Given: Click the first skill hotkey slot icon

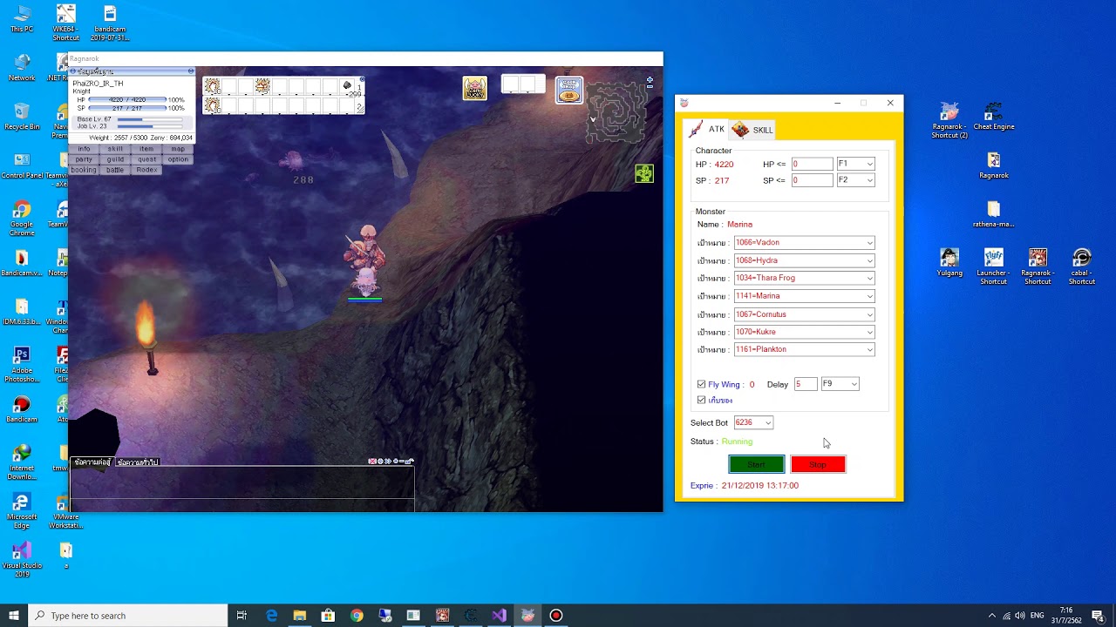Looking at the screenshot, I should (x=212, y=86).
